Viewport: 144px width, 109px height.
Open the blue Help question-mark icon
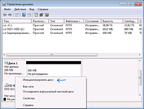[x=24, y=15]
